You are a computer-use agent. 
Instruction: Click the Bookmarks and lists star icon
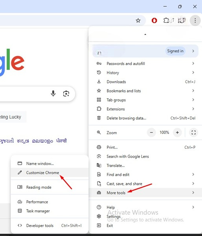tap(99, 90)
